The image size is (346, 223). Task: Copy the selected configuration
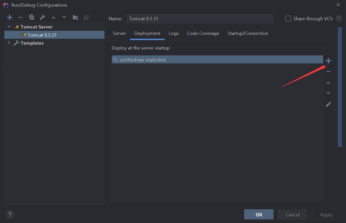tap(31, 17)
